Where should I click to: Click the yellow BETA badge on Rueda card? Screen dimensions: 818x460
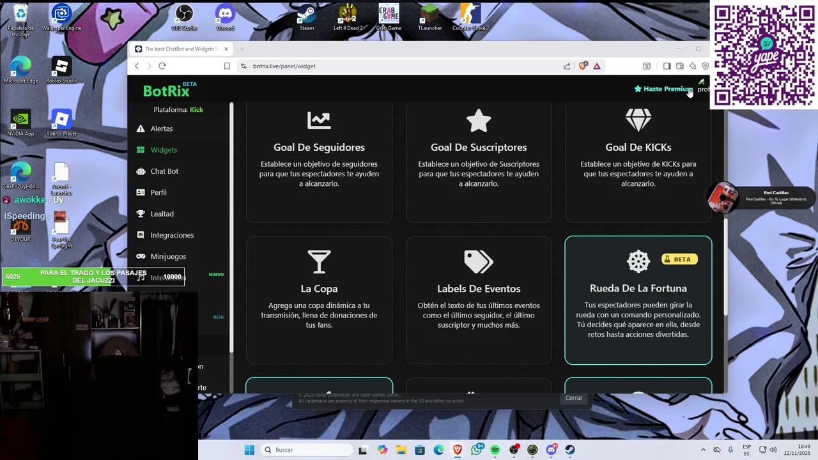(679, 259)
